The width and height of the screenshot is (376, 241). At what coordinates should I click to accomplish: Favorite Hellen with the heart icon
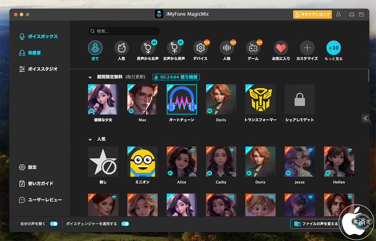(x=350, y=150)
